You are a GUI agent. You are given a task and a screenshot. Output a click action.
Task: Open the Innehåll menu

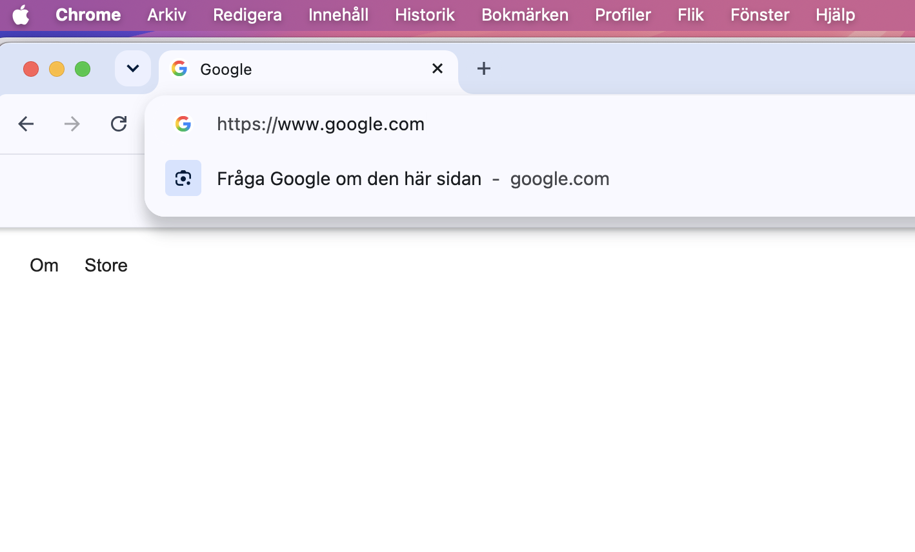pyautogui.click(x=338, y=14)
